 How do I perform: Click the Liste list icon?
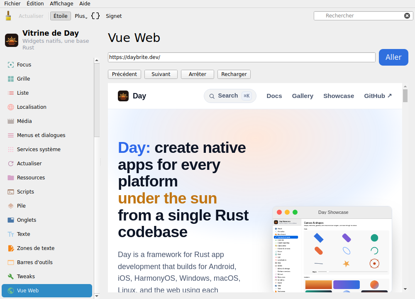pos(11,93)
